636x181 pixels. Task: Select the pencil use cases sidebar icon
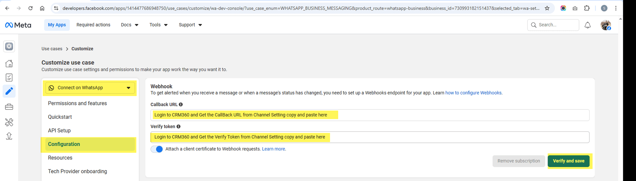coord(9,91)
